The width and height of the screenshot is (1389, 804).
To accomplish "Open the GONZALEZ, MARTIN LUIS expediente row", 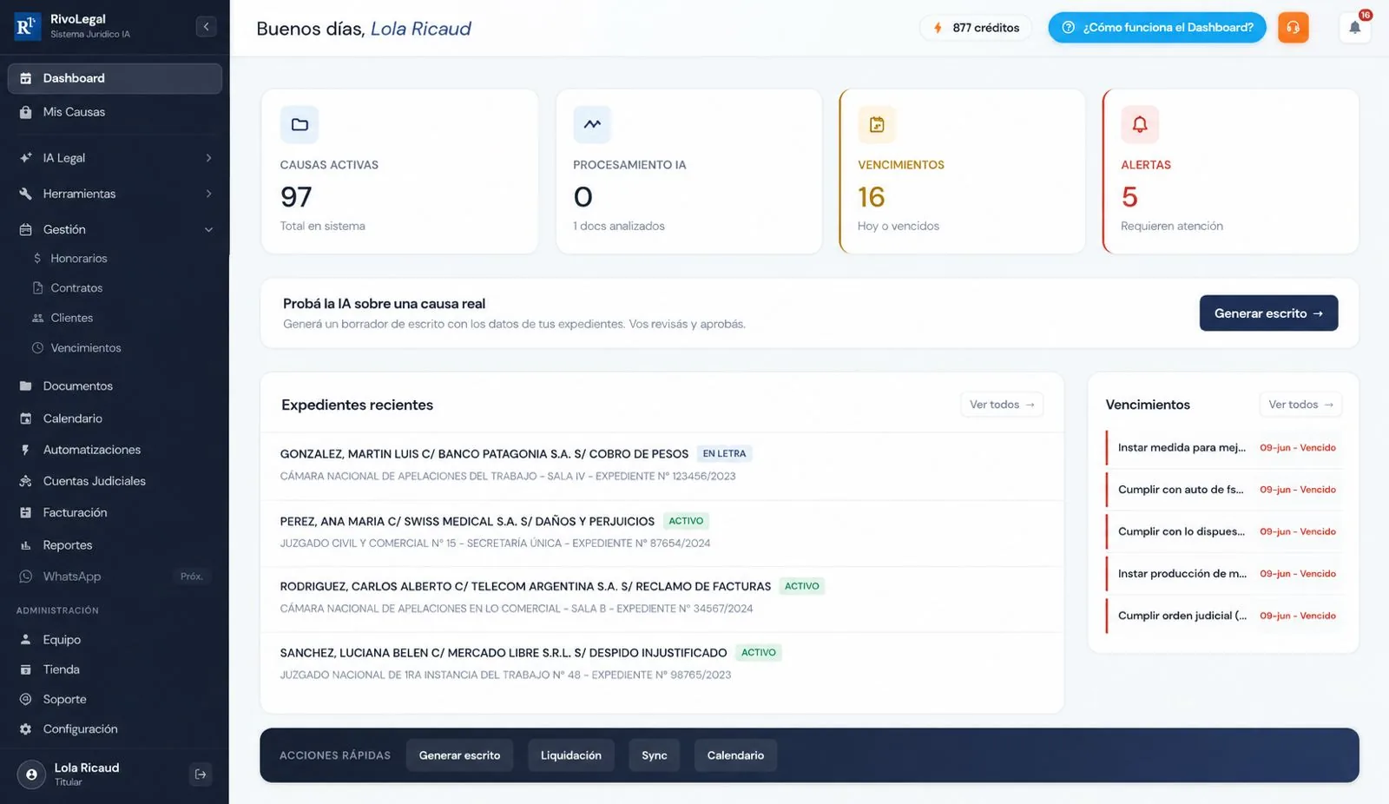I will point(662,465).
